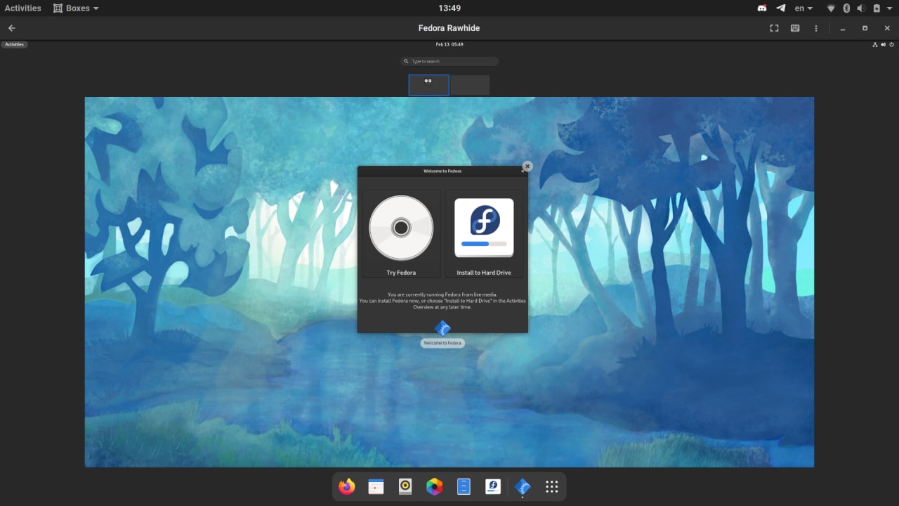
Task: Click the guest power status icon
Action: click(892, 44)
